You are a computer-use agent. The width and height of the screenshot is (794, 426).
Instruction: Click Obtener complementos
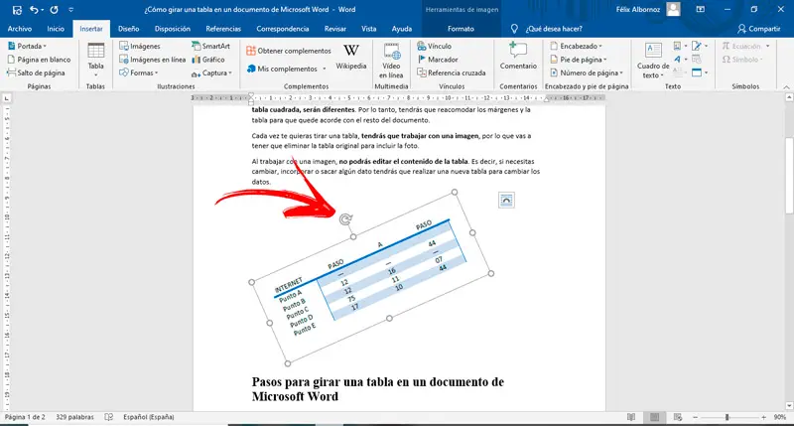coord(288,51)
